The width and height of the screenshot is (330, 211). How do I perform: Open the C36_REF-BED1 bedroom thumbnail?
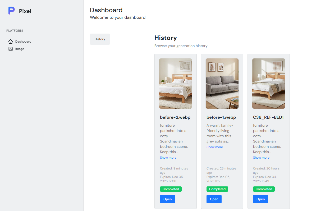tap(268, 83)
